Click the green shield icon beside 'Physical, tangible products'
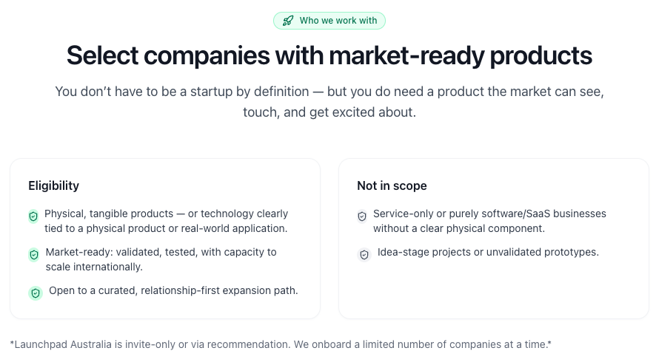The image size is (656, 362). (x=33, y=216)
